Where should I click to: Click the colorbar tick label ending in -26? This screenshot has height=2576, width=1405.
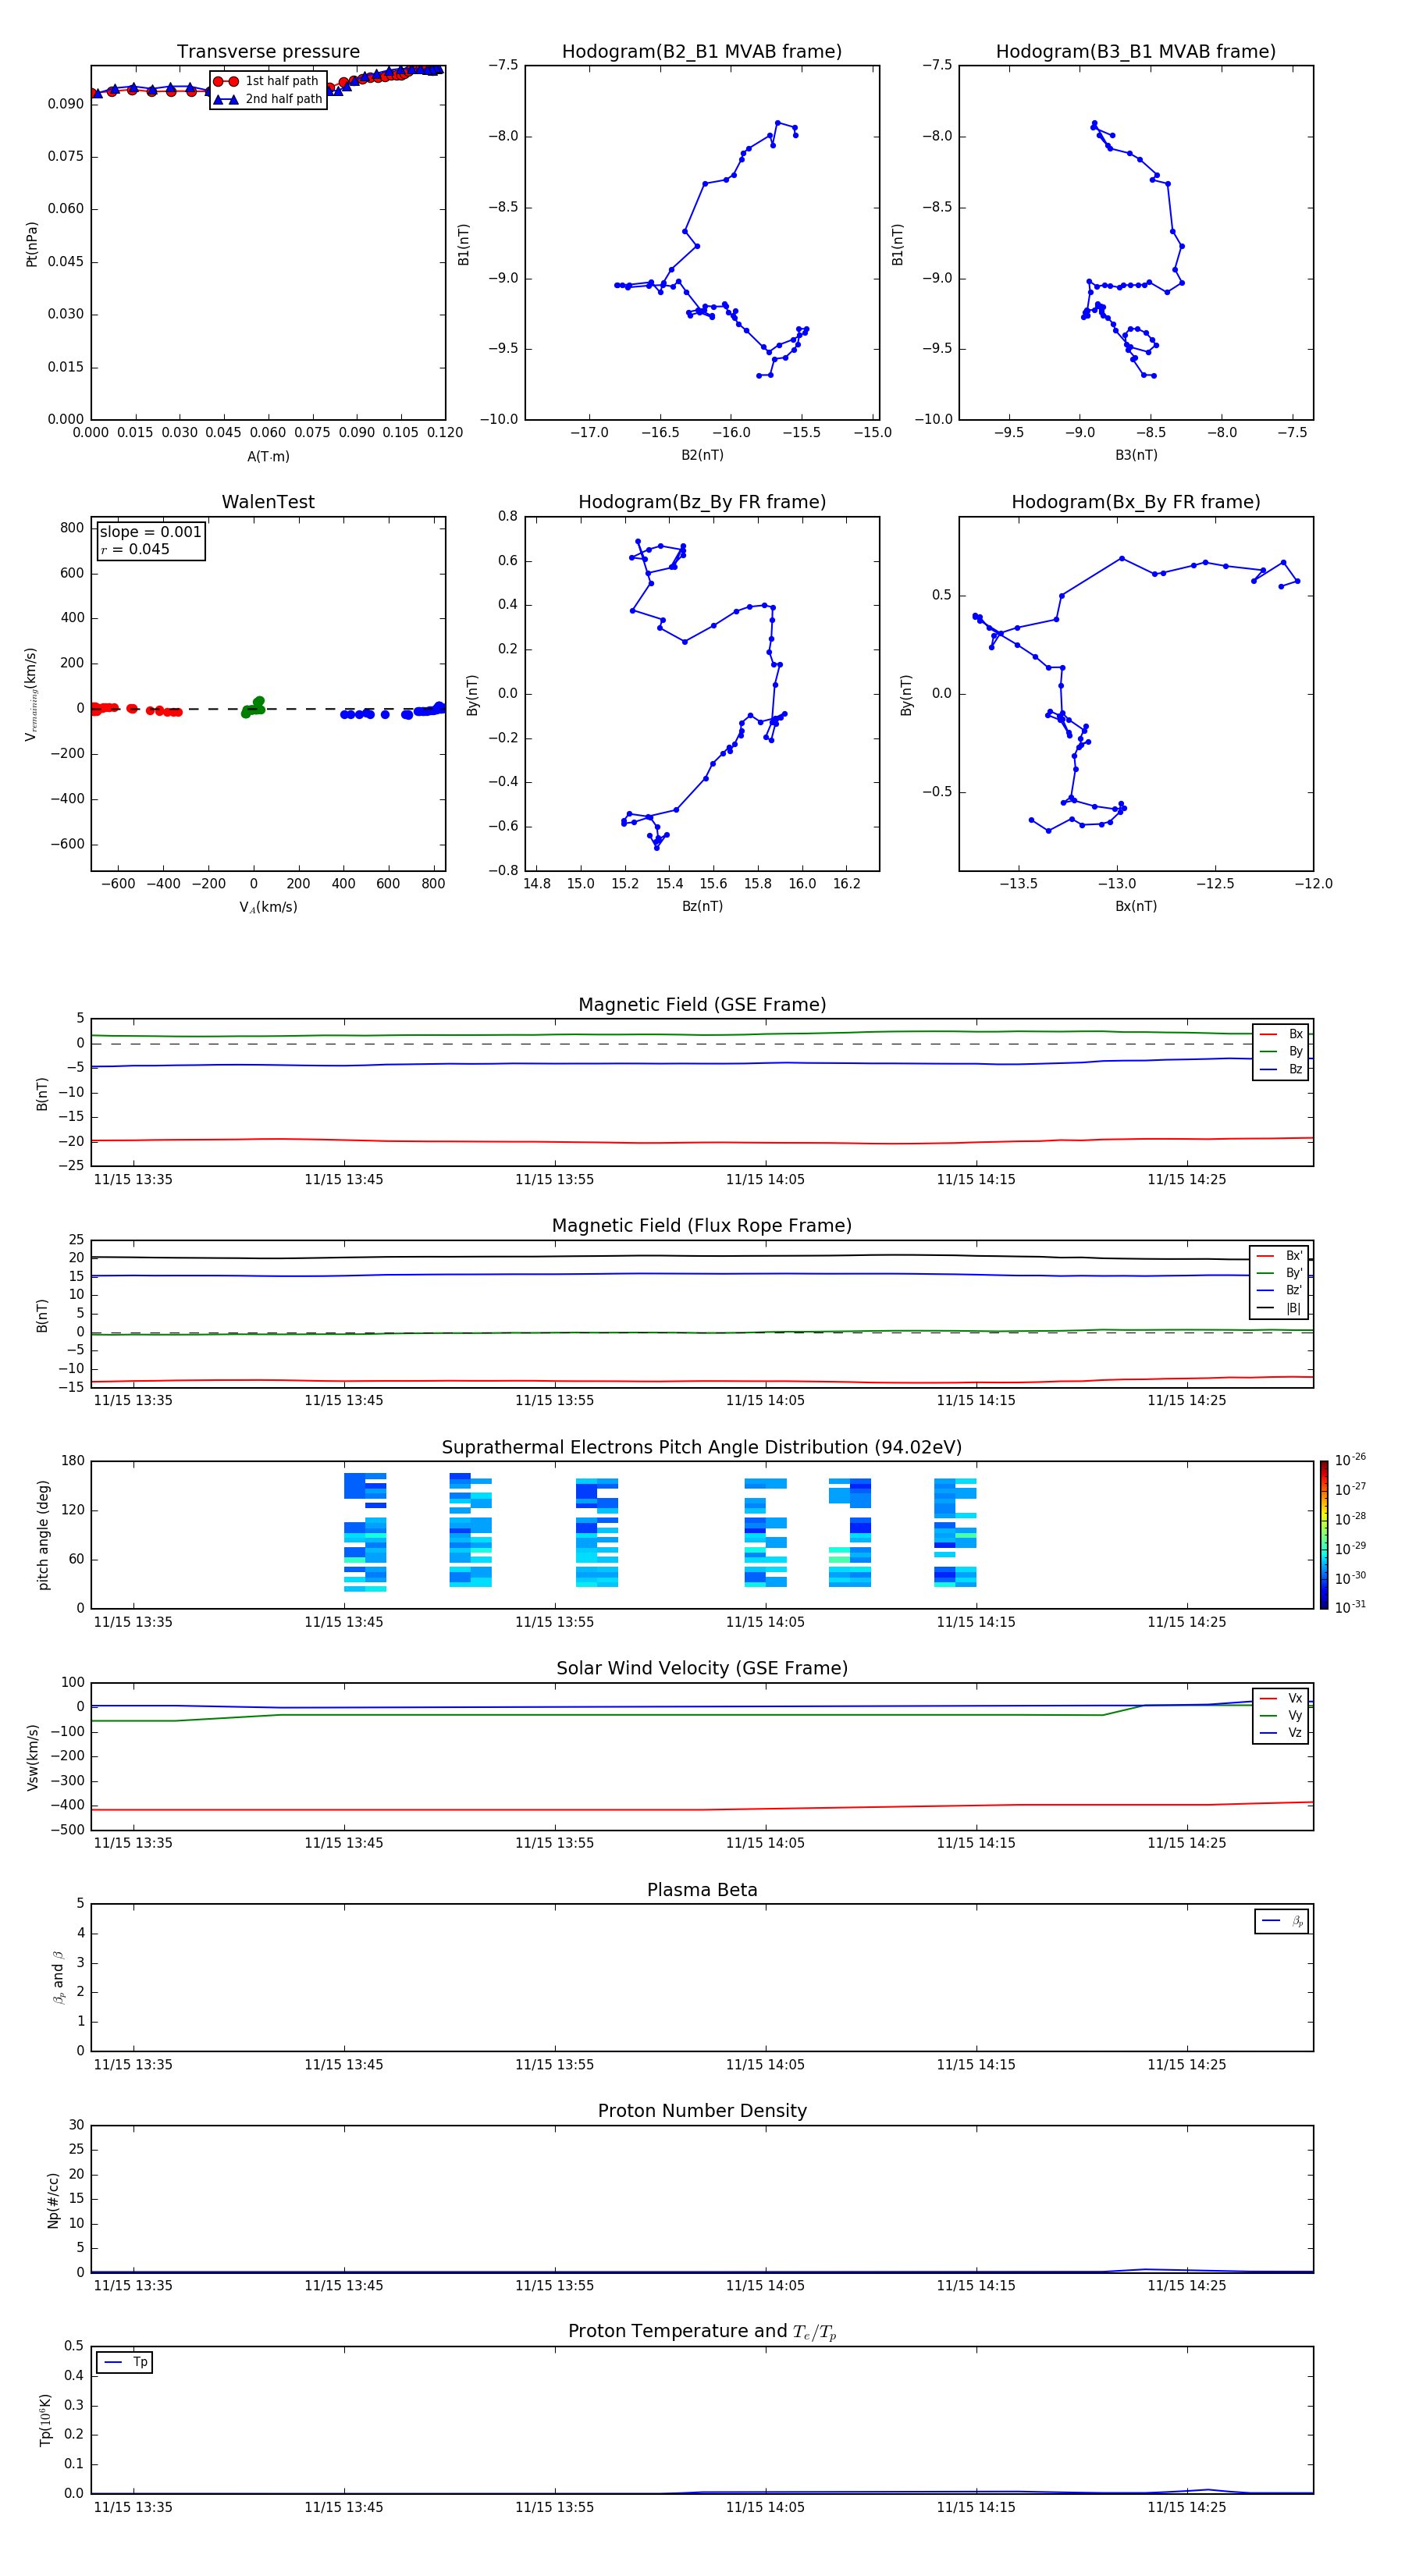[x=1350, y=1460]
